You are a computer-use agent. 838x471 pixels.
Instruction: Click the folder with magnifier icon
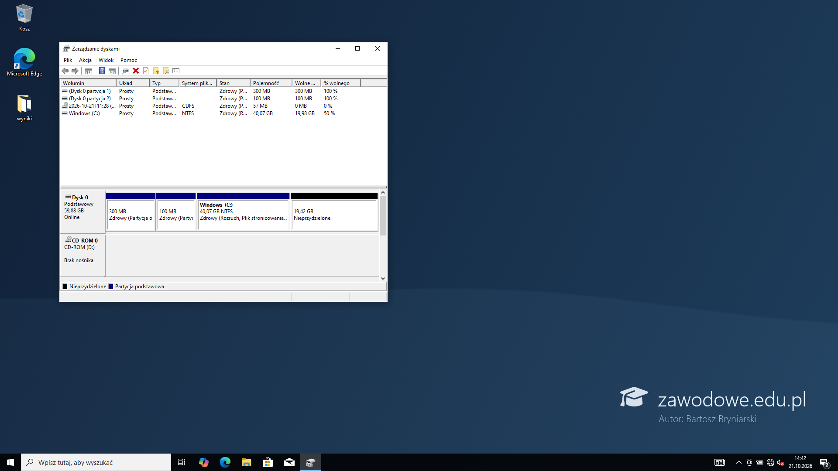click(x=166, y=71)
